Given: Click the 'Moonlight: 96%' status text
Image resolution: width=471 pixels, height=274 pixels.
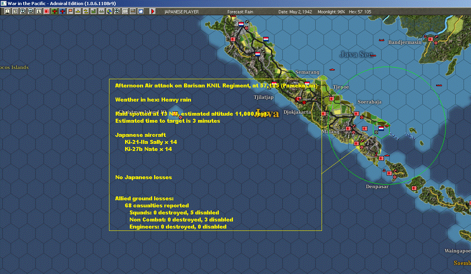Looking at the screenshot, I should tap(331, 12).
